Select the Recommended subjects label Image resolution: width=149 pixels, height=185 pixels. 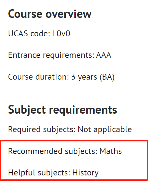[x=53, y=151]
